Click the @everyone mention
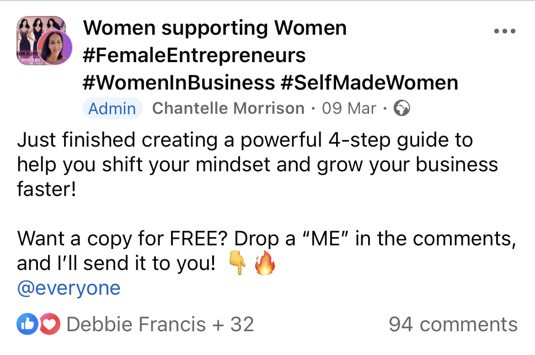The image size is (535, 355). (69, 288)
